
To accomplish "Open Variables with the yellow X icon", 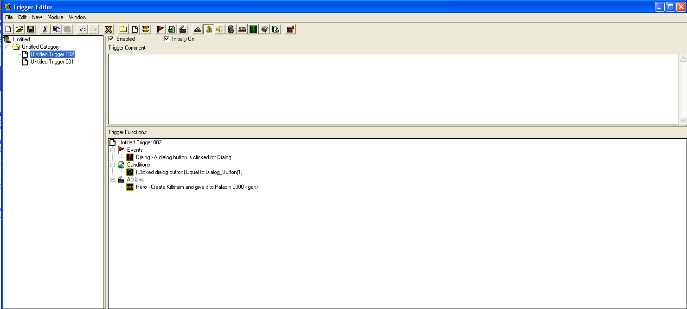I will click(x=109, y=29).
